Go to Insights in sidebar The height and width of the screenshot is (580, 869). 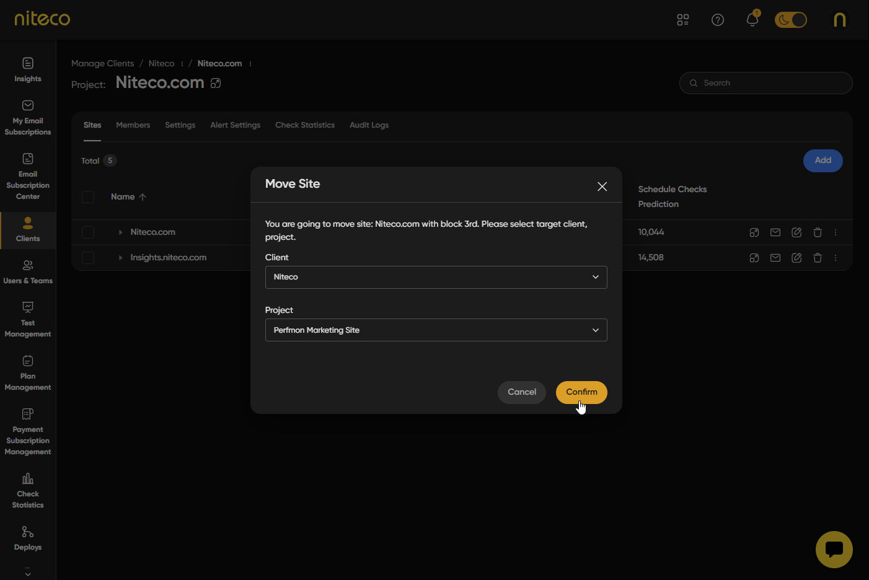coord(28,70)
